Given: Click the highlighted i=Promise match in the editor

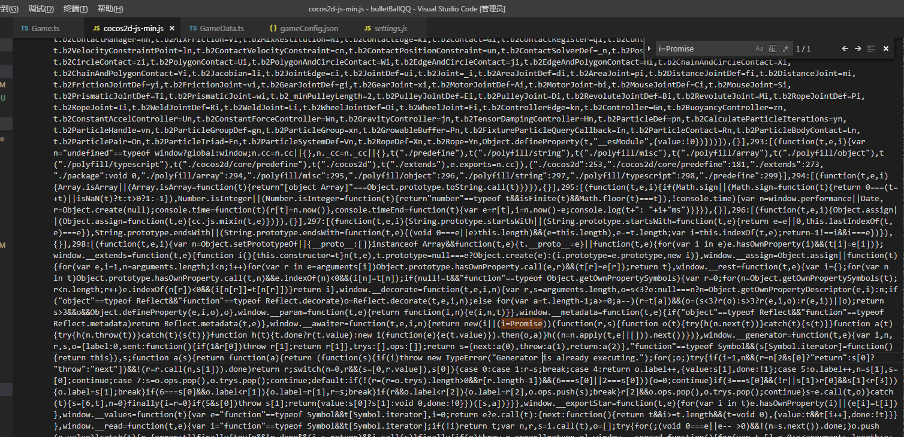Looking at the screenshot, I should [x=521, y=323].
